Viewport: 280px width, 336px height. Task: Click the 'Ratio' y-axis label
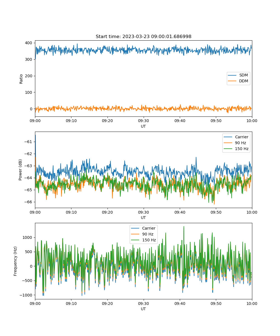tap(21, 78)
